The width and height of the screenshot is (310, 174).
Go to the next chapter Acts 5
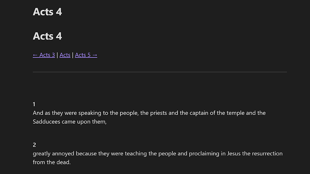86,55
